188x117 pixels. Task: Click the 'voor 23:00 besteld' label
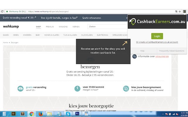click(x=93, y=87)
